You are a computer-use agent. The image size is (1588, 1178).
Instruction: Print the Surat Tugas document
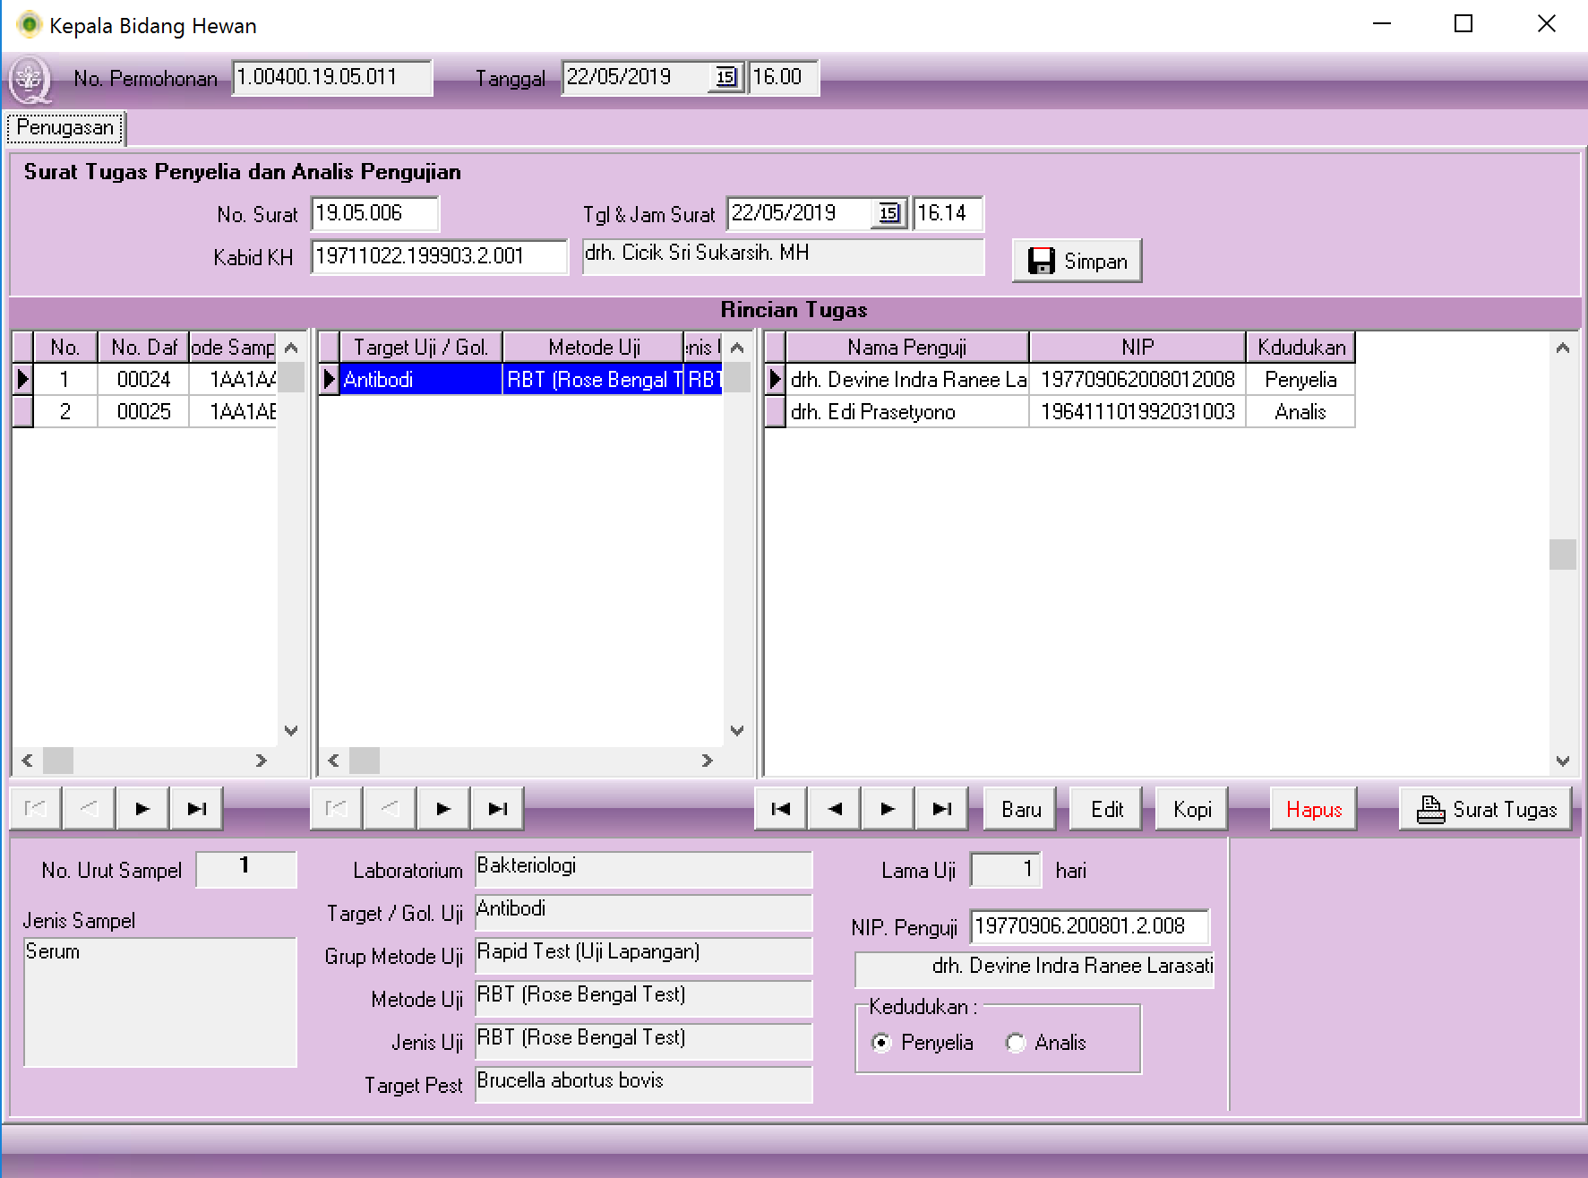1485,809
